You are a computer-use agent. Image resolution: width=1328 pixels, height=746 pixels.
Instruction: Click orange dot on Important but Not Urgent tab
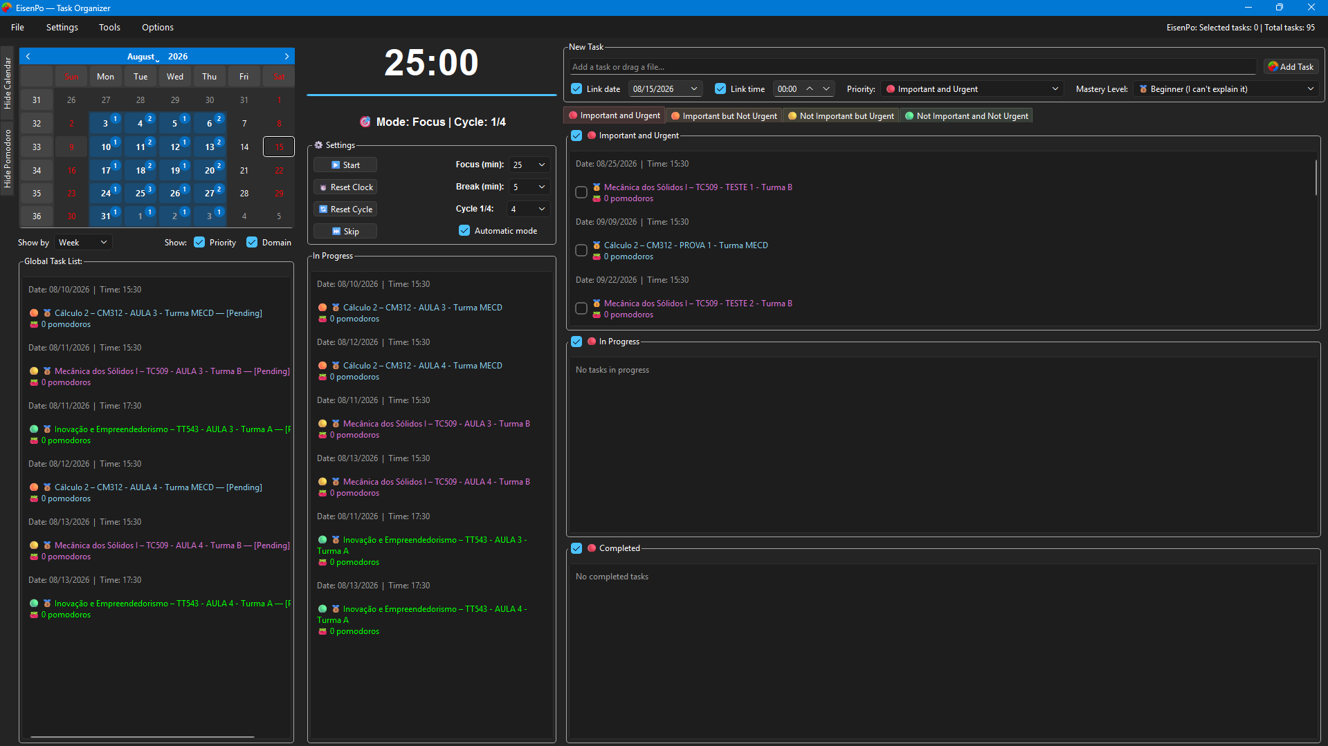pos(675,116)
